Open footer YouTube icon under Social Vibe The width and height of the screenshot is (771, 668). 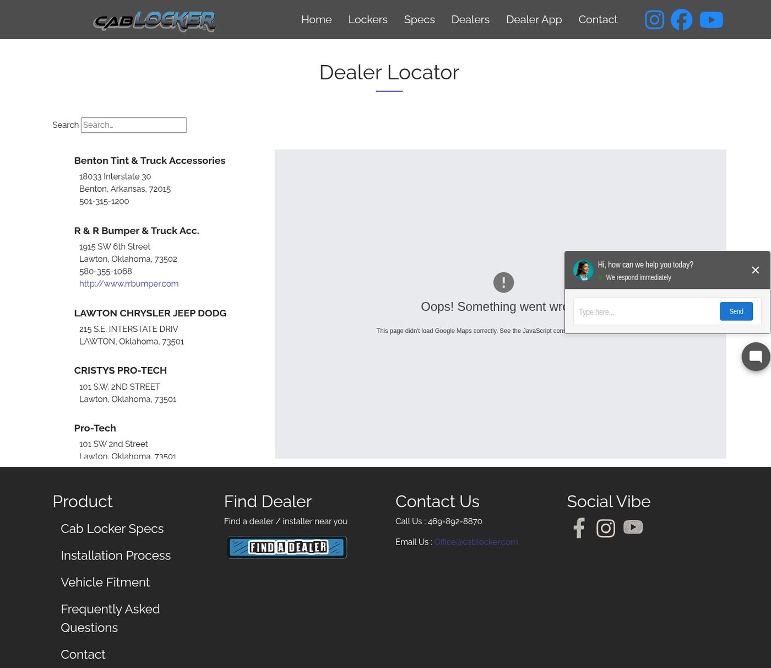pos(633,527)
